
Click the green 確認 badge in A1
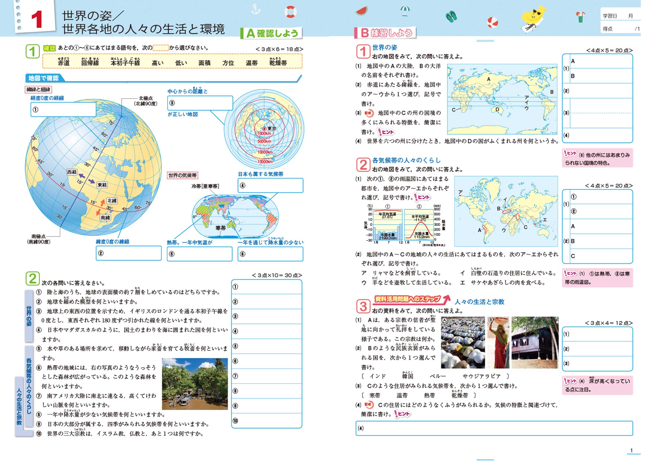[x=49, y=48]
